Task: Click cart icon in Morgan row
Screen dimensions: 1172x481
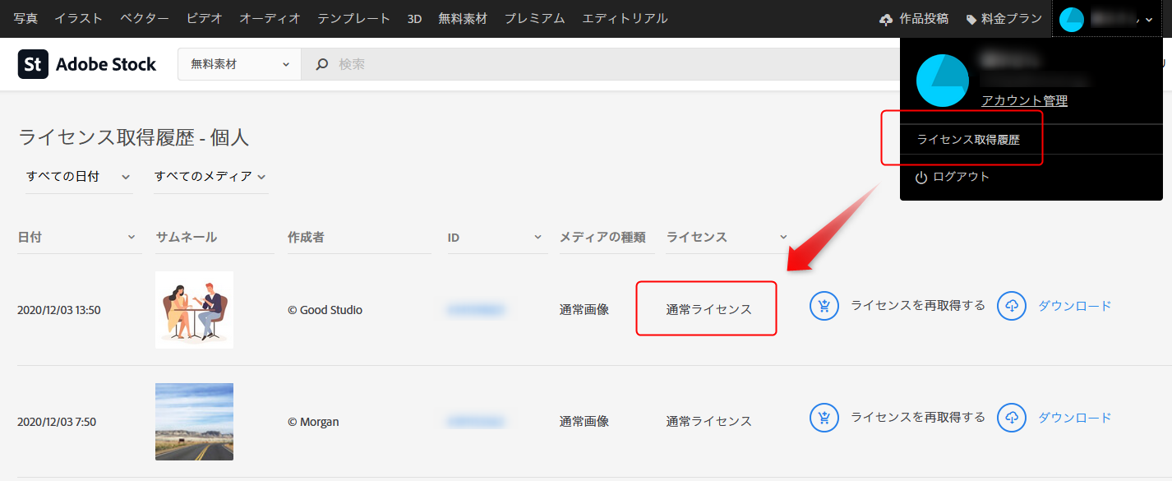Action: [x=824, y=418]
